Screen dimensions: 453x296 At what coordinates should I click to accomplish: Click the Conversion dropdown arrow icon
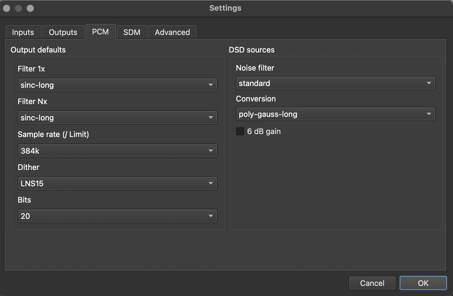point(429,114)
